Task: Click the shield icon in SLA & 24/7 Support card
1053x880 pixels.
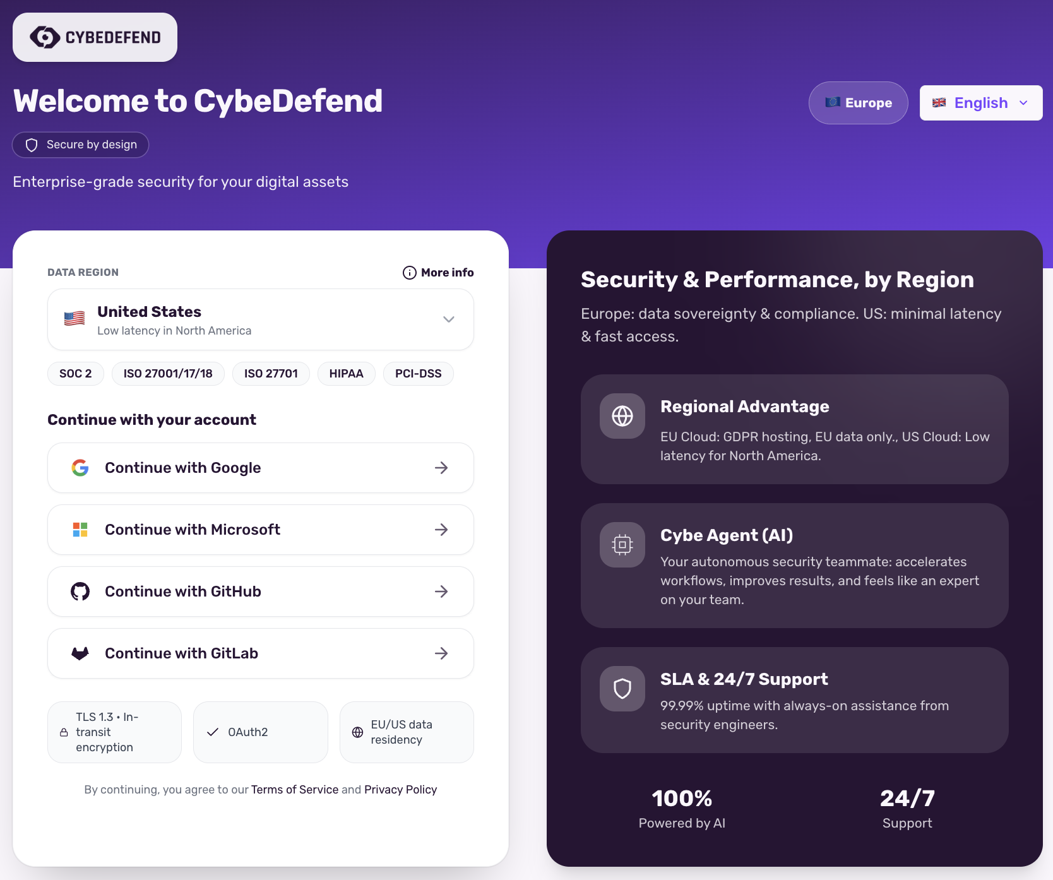Action: pos(622,689)
